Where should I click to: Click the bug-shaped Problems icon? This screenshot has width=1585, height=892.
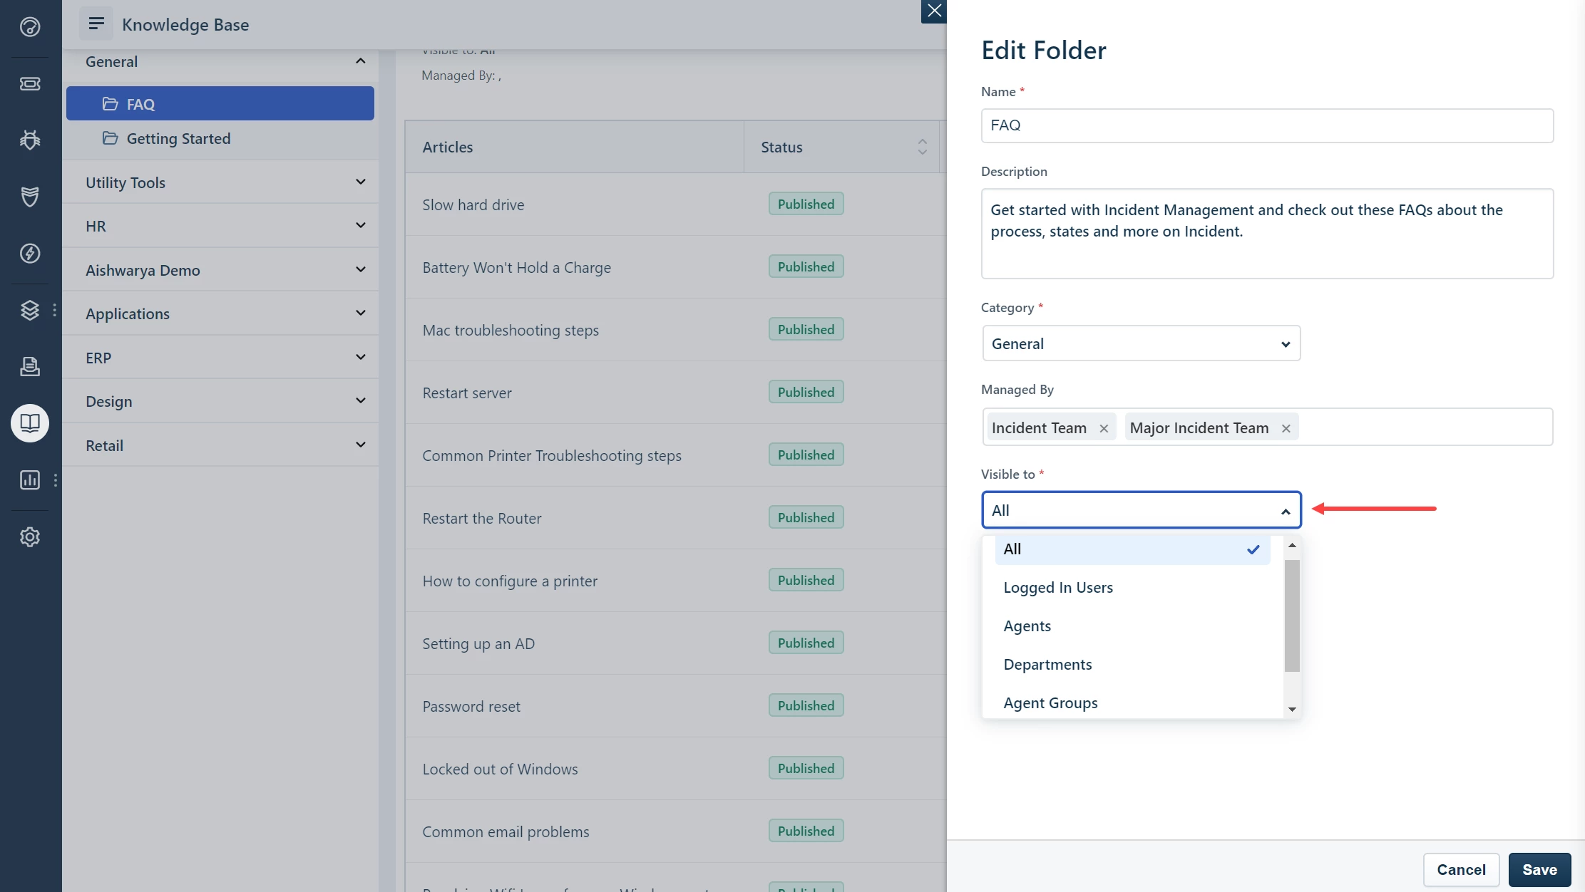point(30,140)
